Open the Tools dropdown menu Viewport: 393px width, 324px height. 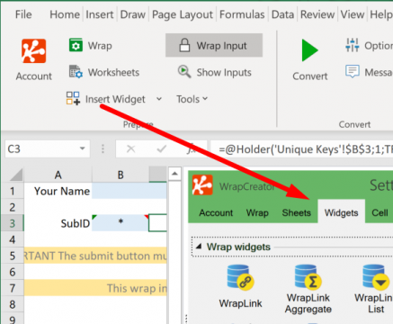point(192,99)
